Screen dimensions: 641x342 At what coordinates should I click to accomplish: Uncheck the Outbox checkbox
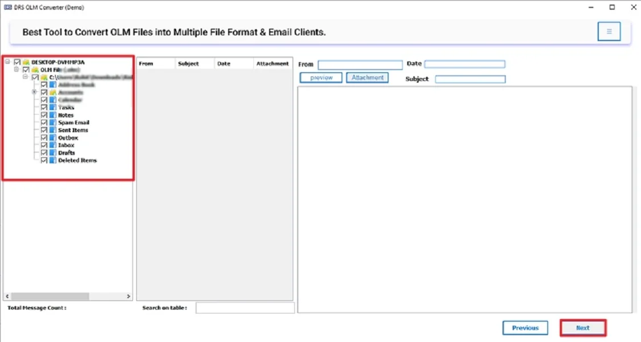(x=44, y=138)
